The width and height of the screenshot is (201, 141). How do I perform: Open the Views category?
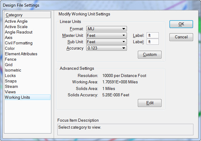tap(10, 92)
